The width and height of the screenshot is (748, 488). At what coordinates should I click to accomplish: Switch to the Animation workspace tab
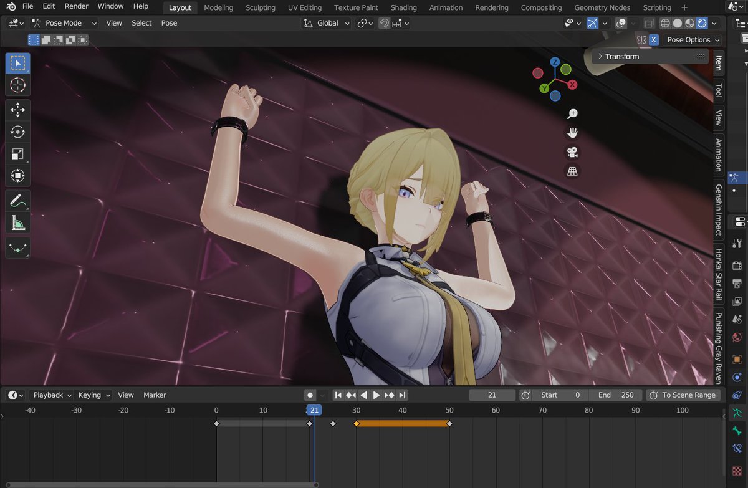tap(446, 7)
